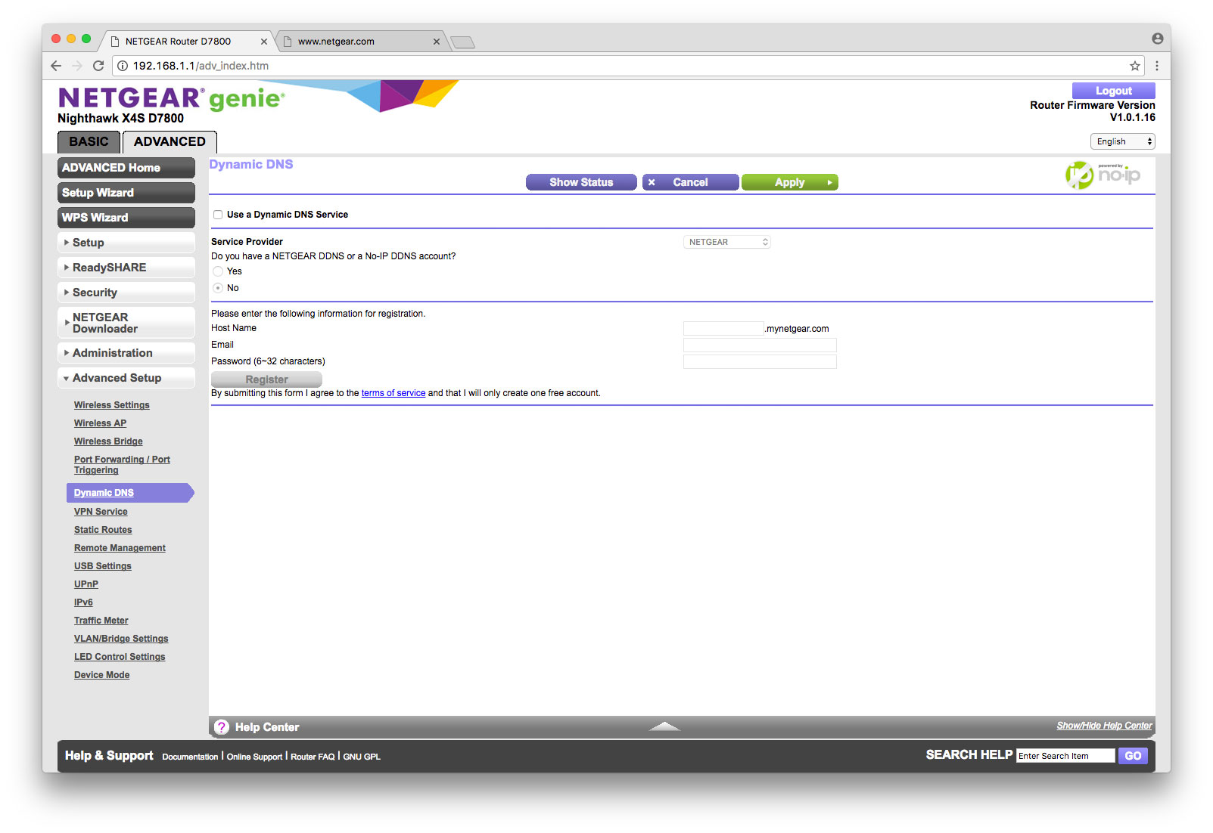Bookmark this page with the star icon
The height and width of the screenshot is (833, 1213).
(x=1135, y=66)
